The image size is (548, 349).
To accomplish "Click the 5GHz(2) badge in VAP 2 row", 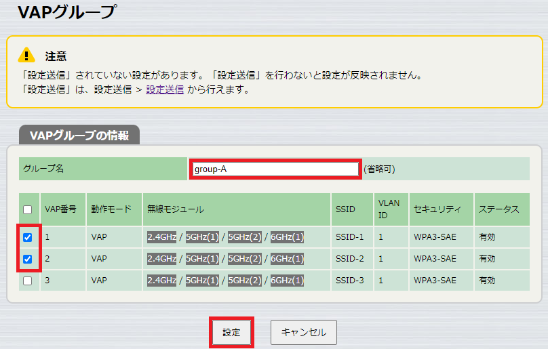I will [x=245, y=259].
